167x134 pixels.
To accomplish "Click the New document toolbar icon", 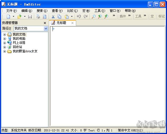I will pos(8,17).
